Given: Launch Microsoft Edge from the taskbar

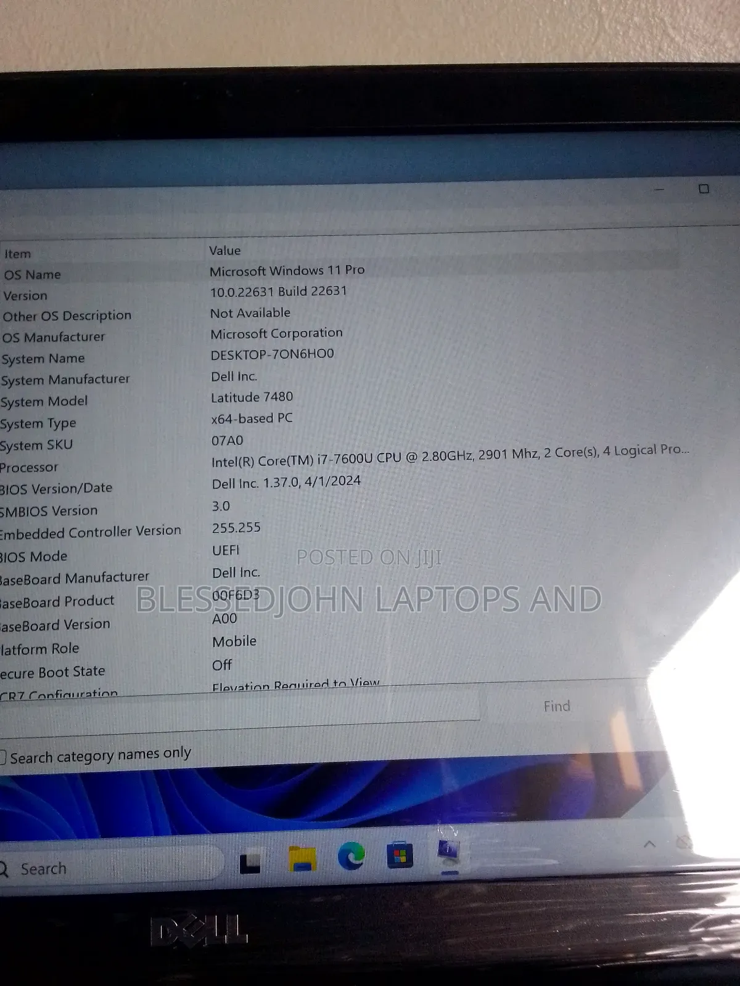Looking at the screenshot, I should (x=351, y=857).
